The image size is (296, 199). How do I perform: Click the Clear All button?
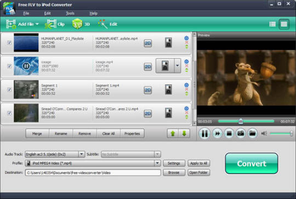point(109,133)
